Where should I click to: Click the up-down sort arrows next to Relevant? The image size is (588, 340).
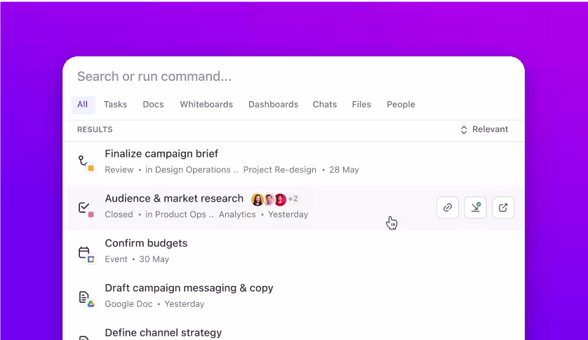[x=464, y=129]
